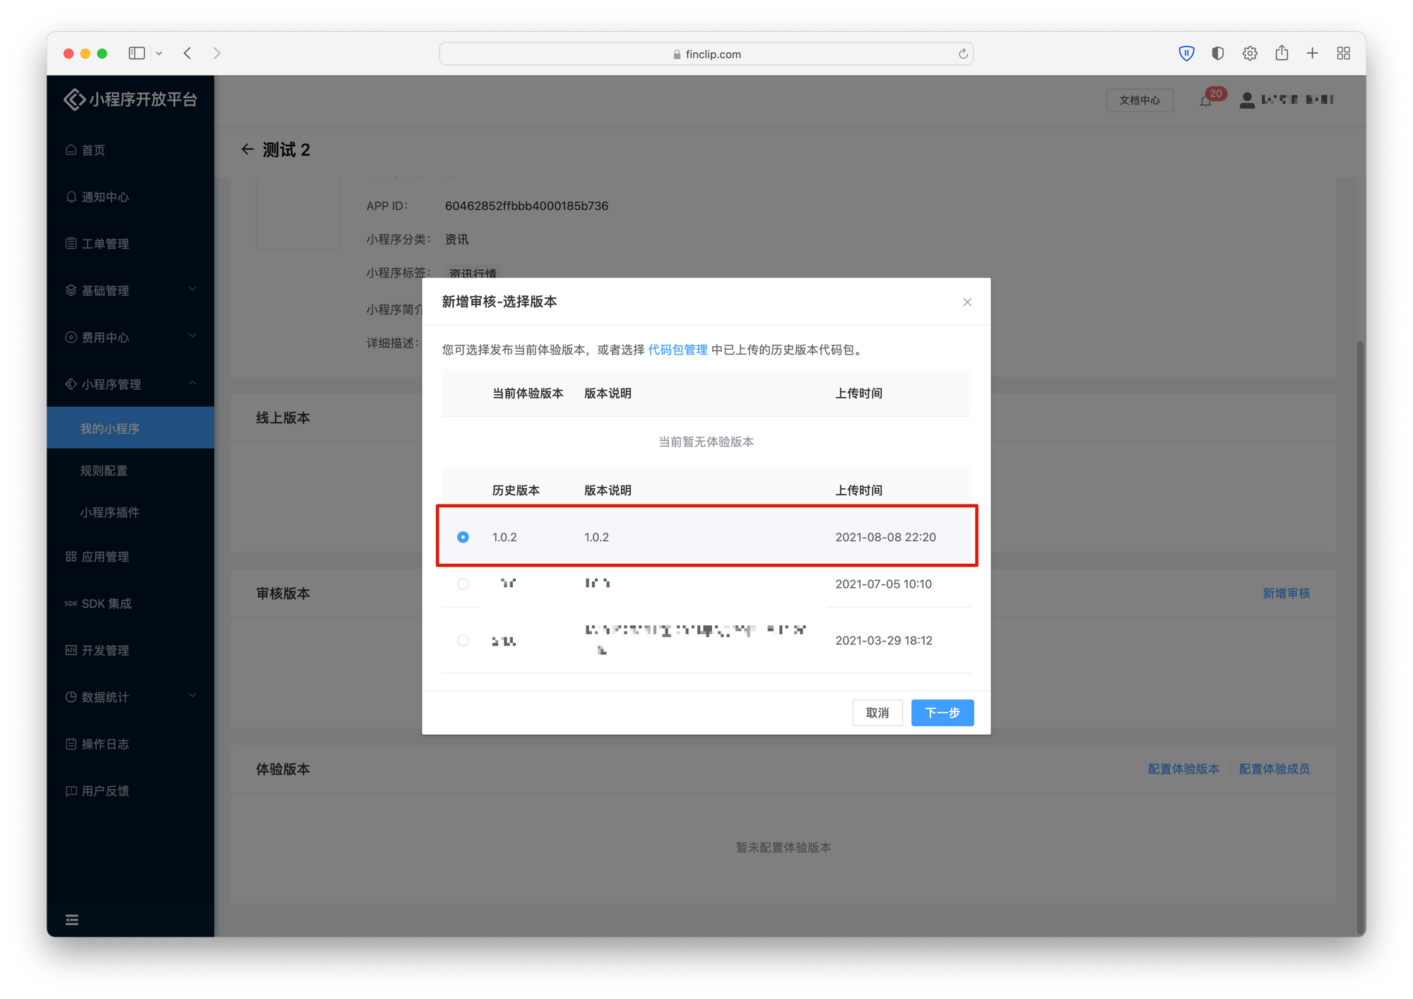Expand the 数据统计 sidebar section
The height and width of the screenshot is (999, 1413).
tap(130, 697)
